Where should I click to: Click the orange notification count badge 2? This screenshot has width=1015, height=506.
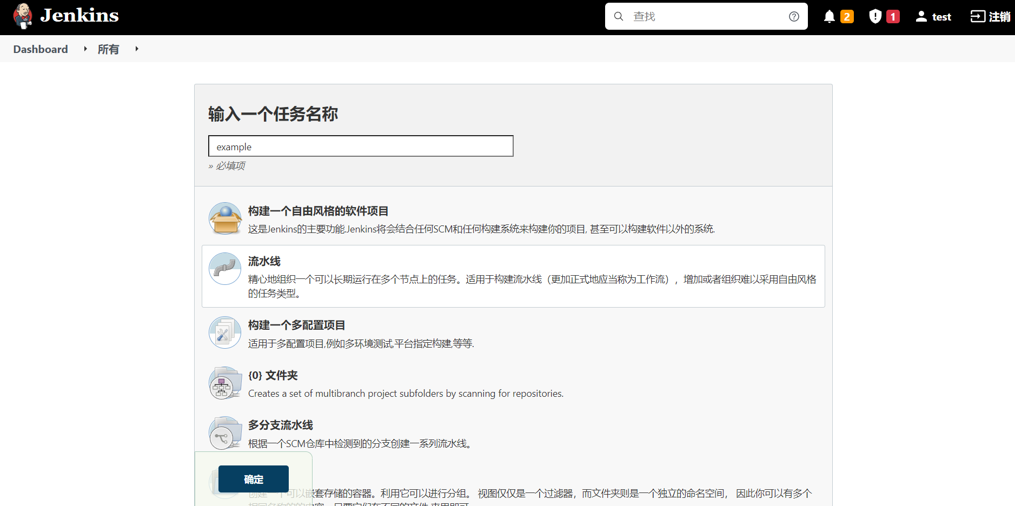(x=847, y=17)
